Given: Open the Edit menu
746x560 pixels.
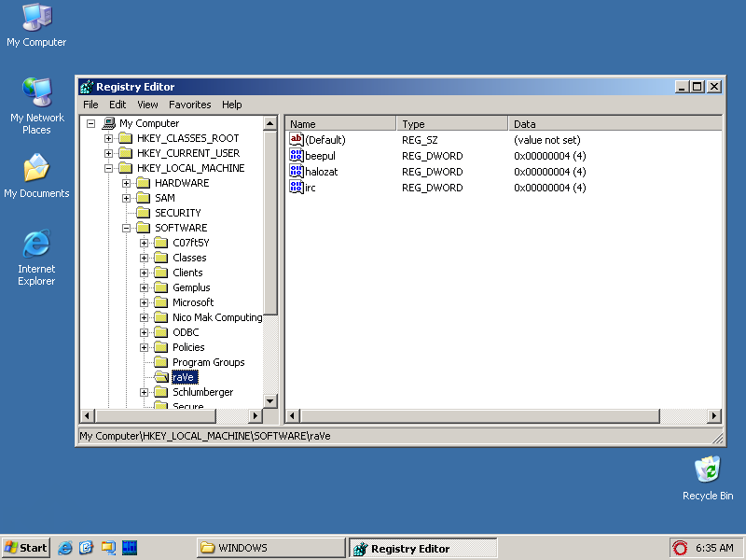Looking at the screenshot, I should coord(117,105).
